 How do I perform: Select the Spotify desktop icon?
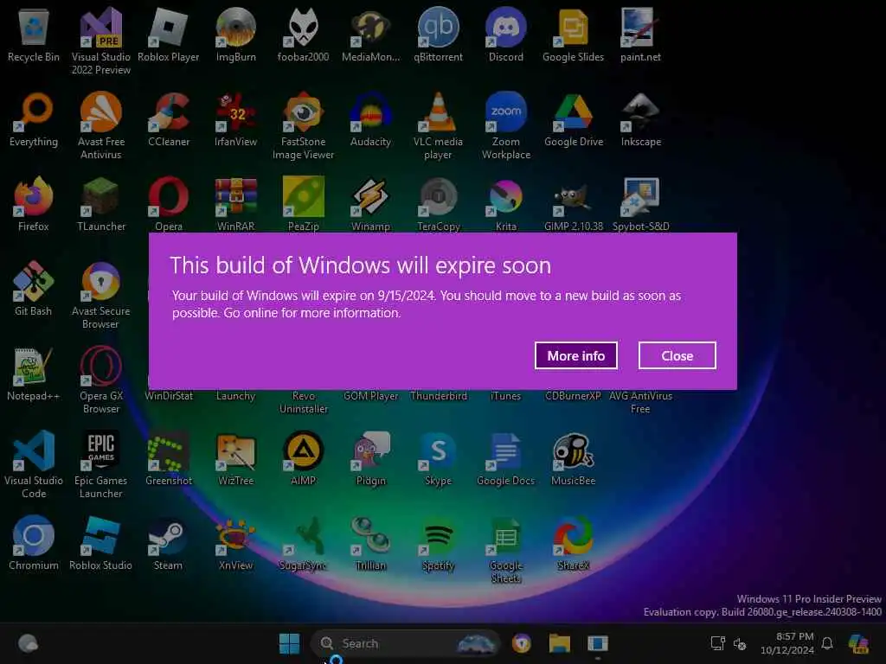(438, 543)
